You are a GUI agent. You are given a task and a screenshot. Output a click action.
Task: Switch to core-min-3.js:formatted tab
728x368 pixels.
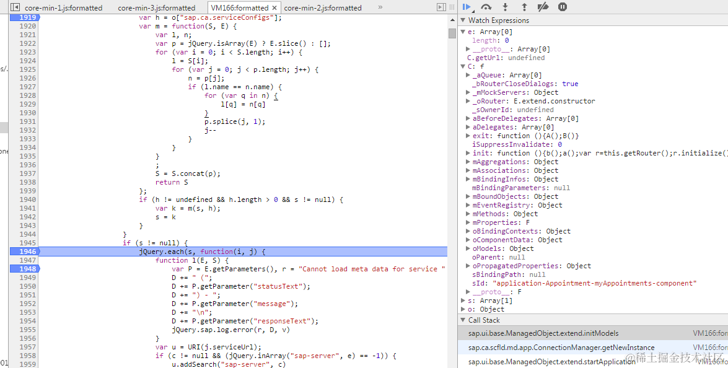coord(157,8)
